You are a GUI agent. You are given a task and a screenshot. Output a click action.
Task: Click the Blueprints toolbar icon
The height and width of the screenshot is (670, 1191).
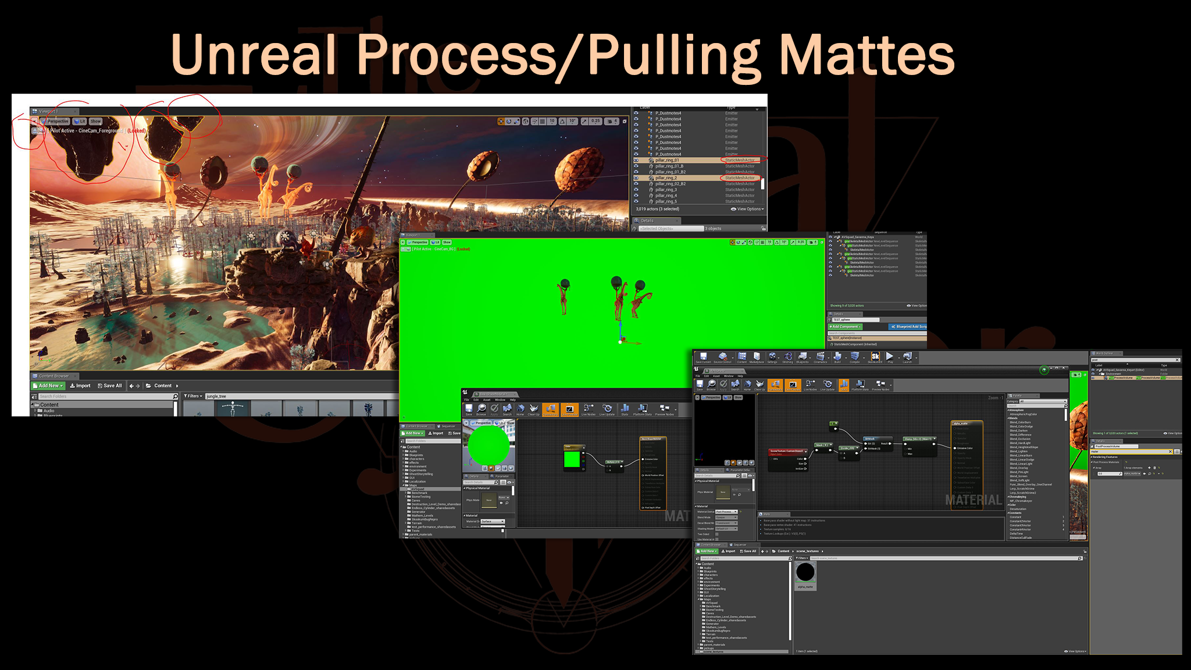803,357
